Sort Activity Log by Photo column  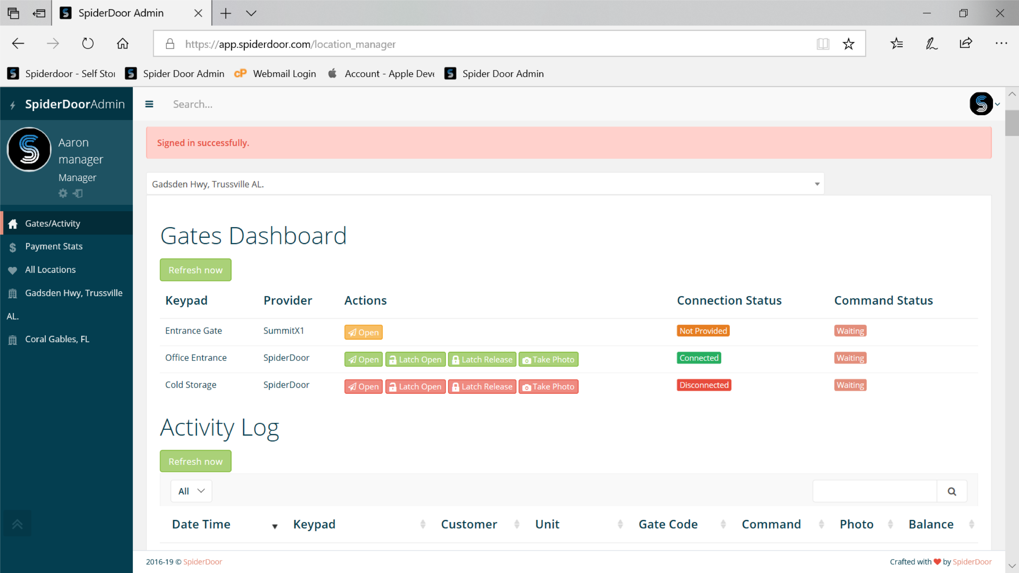coord(866,524)
